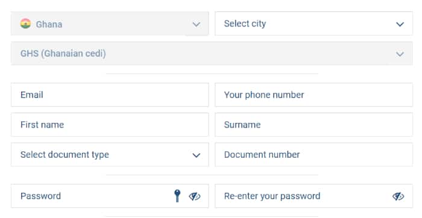Click the chevron arrow beside Select city
Viewport: 422px width, 218px height.
pos(400,24)
